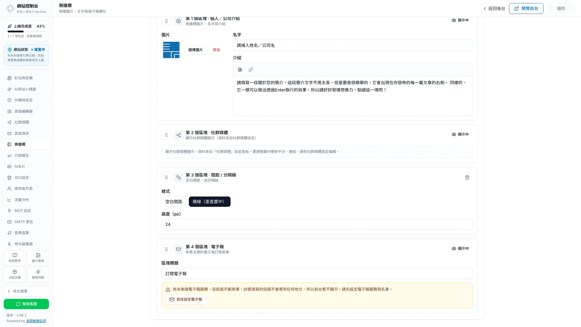
Task: Open AI架站小精靈 in the sidebar menu
Action: point(26,89)
